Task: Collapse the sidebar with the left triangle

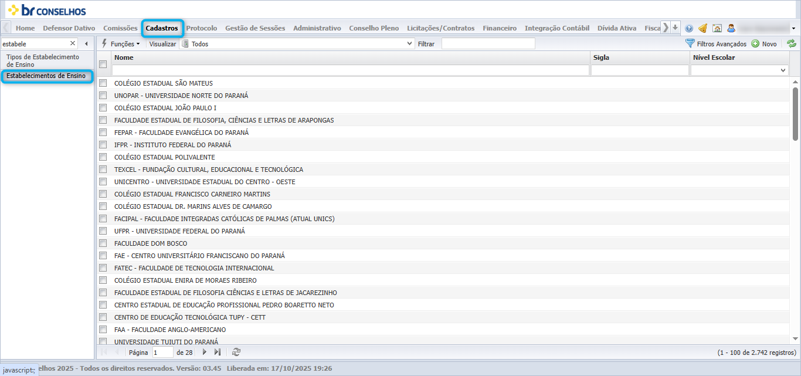Action: [86, 43]
